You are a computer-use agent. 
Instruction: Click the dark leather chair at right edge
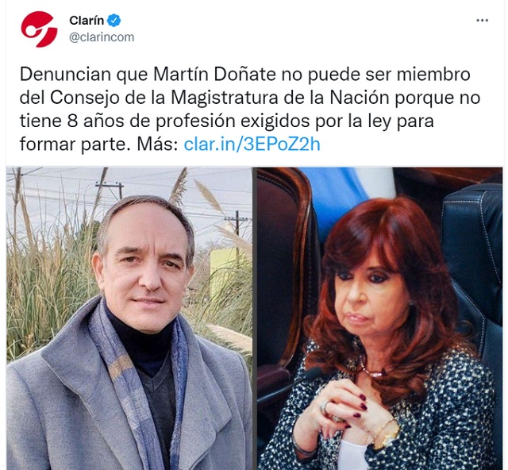(473, 260)
